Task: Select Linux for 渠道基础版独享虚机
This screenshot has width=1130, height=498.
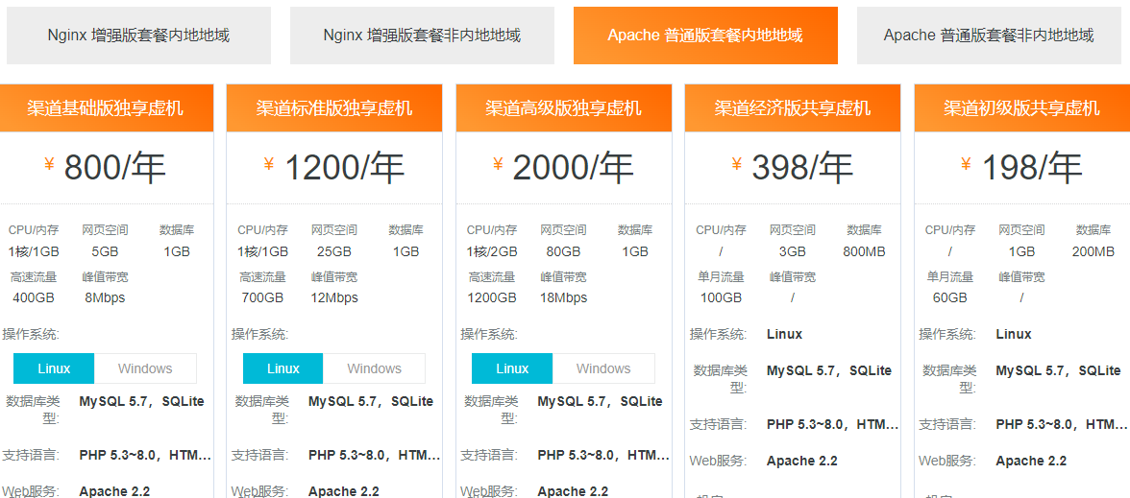Action: tap(54, 368)
